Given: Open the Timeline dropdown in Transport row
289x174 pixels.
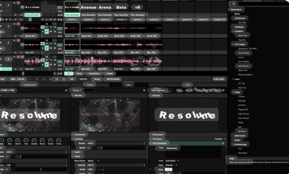Looking at the screenshot, I should coord(220,139).
